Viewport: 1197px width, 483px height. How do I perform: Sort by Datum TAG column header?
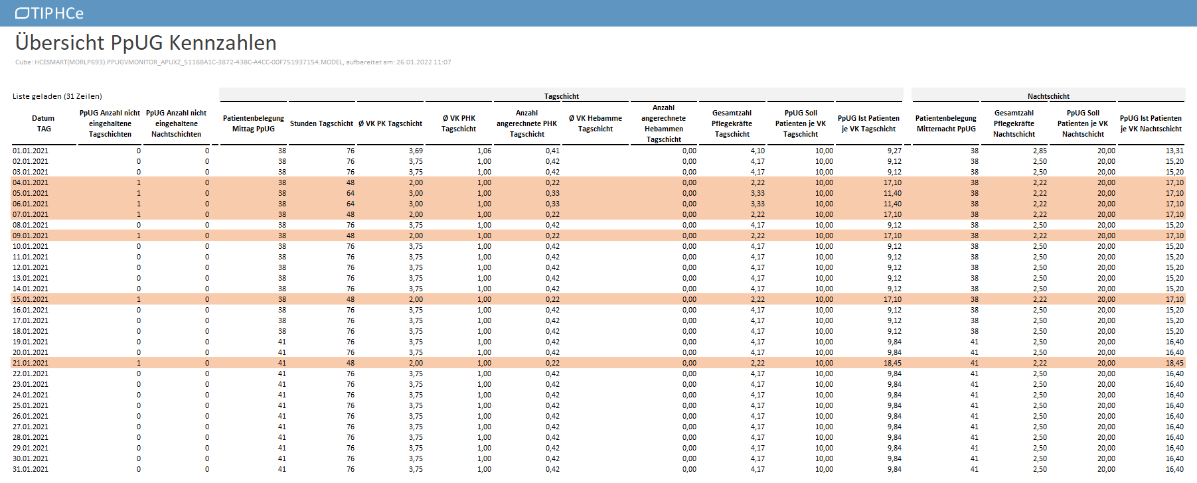click(x=44, y=123)
